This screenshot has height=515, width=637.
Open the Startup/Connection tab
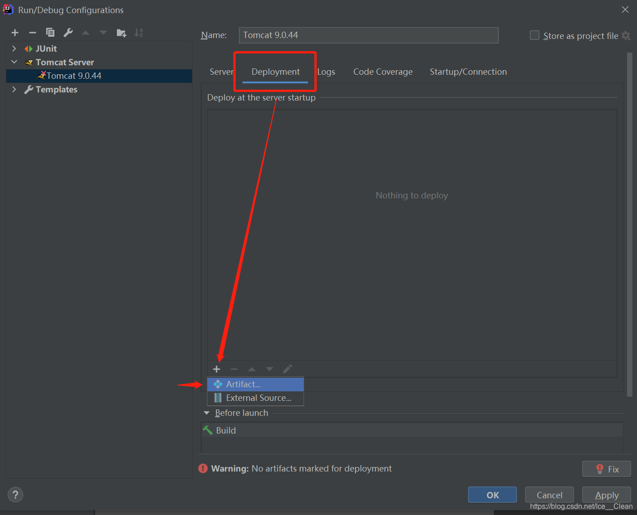(468, 72)
